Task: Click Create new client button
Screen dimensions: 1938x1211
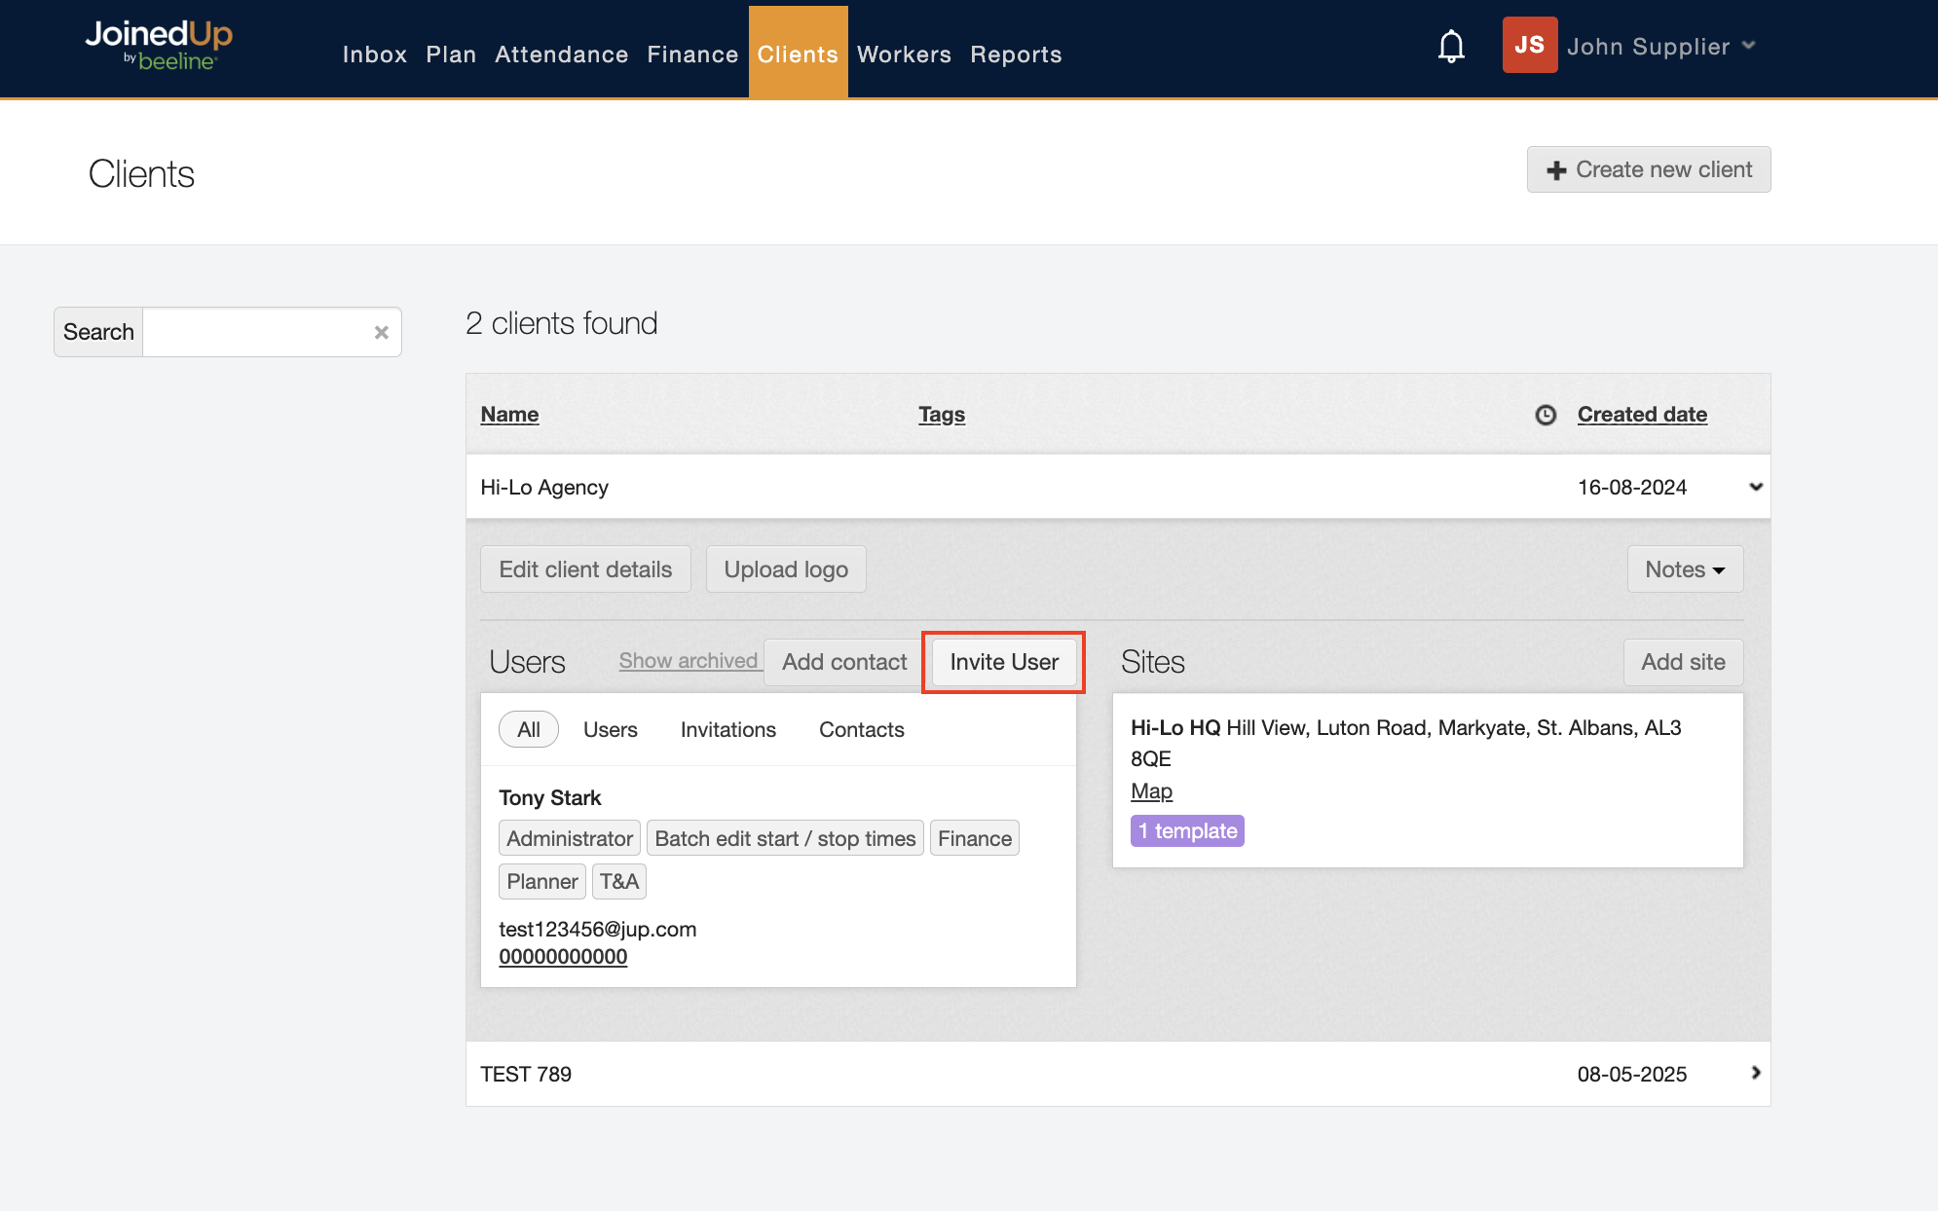Action: point(1648,169)
